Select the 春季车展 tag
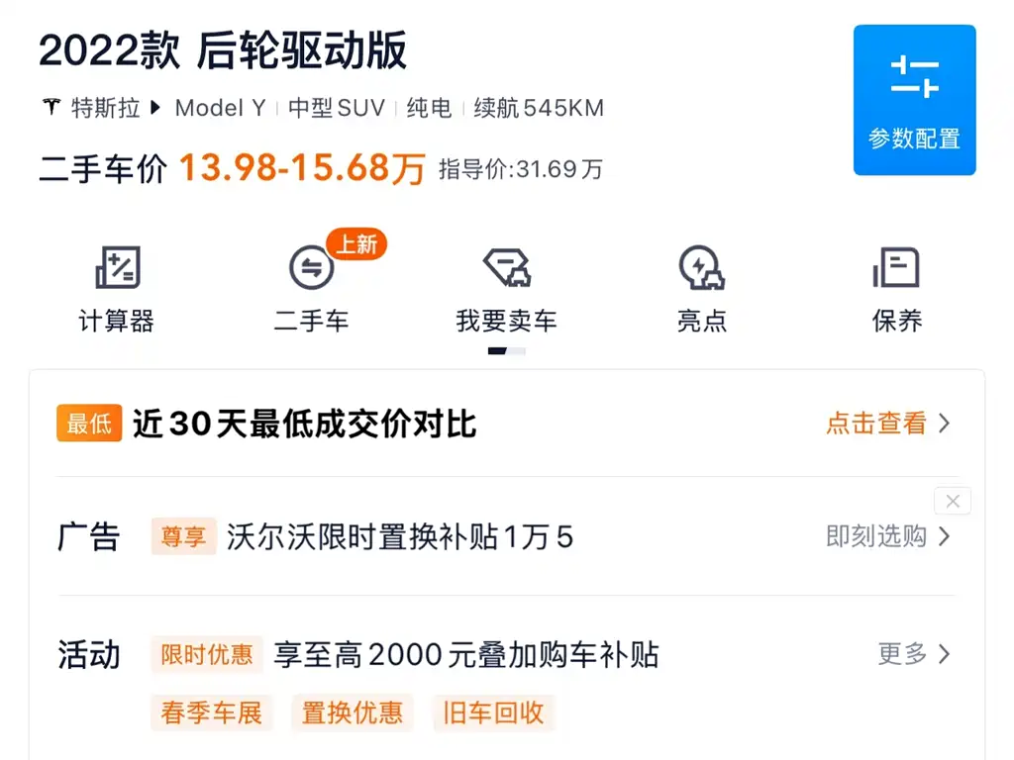Viewport: 1014px width, 760px height. tap(212, 712)
